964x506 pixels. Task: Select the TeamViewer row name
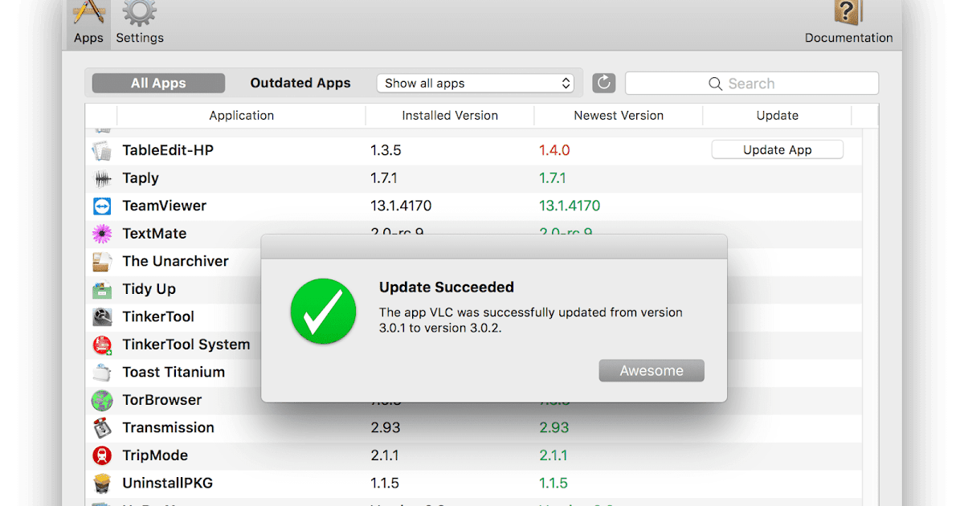click(x=165, y=206)
